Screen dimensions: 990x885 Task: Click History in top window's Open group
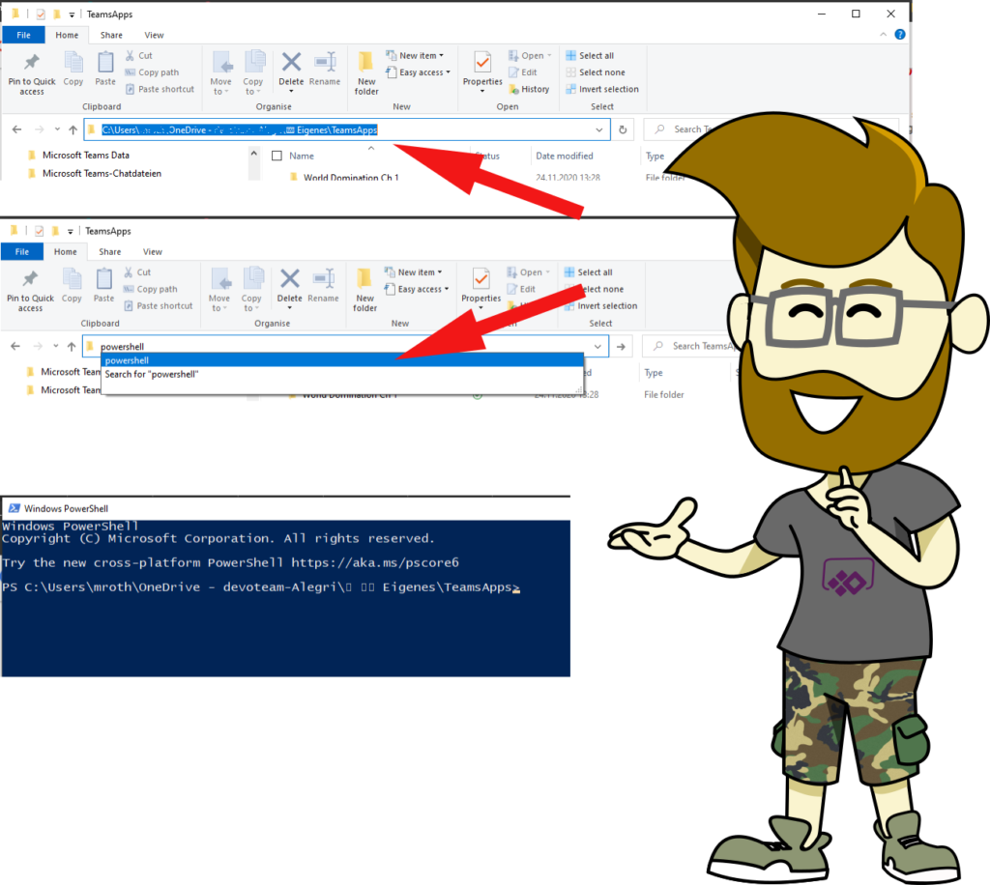point(529,89)
